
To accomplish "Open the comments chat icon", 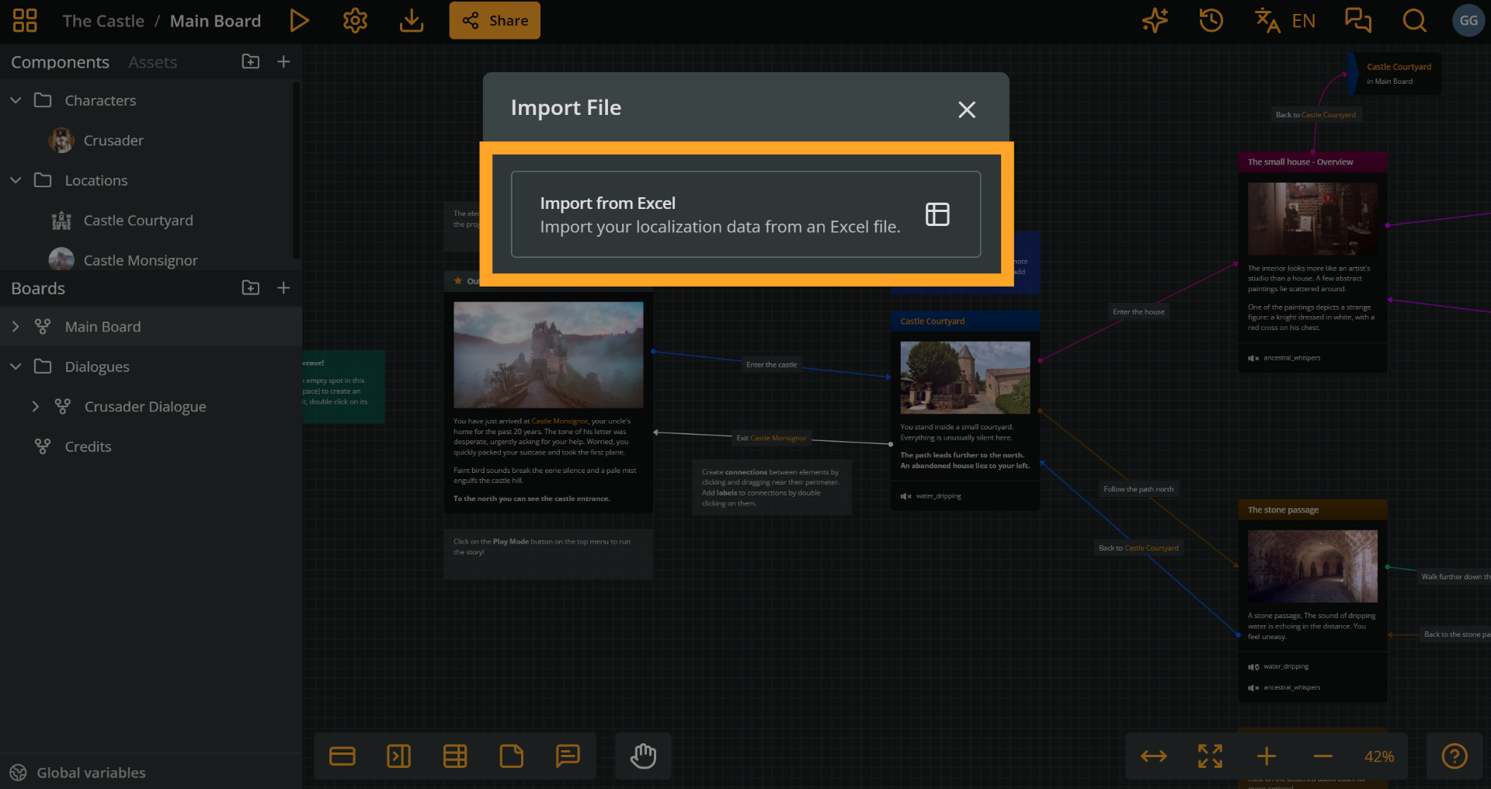I will coord(1358,21).
